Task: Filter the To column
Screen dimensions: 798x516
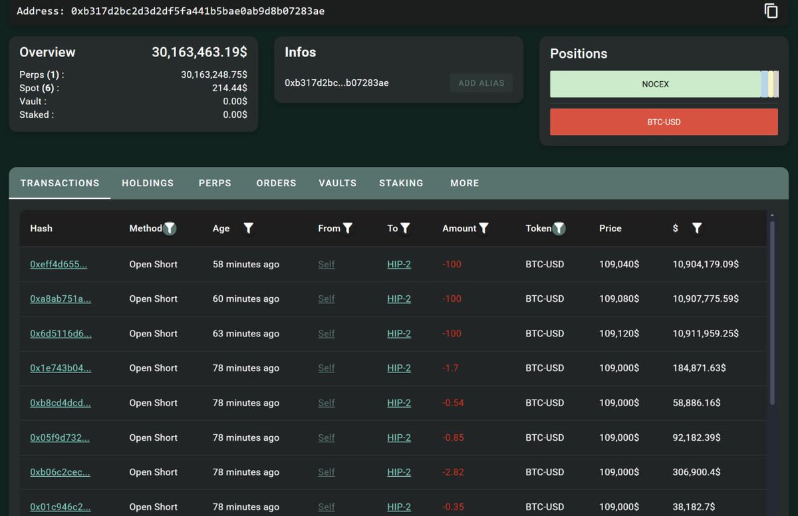Action: click(x=407, y=228)
